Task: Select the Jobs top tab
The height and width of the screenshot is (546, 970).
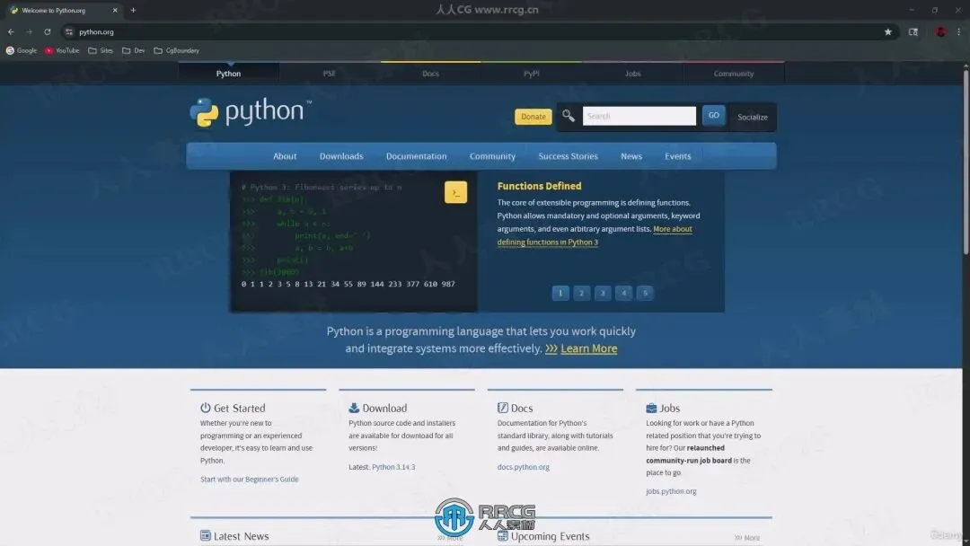Action: coord(633,74)
